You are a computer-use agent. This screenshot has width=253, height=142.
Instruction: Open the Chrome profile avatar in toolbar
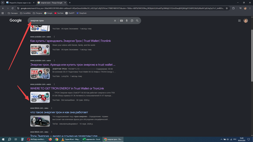pos(245,8)
